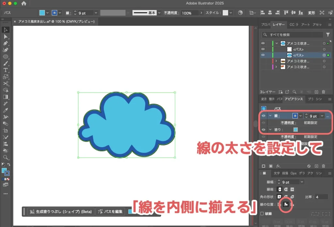The image size is (334, 227).
Task: Open the 文字 panel tab
Action: click(x=277, y=173)
